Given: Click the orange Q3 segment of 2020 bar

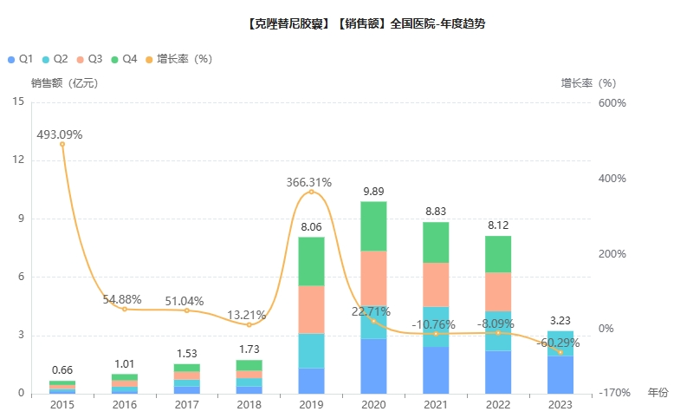Looking at the screenshot, I should pyautogui.click(x=373, y=278).
